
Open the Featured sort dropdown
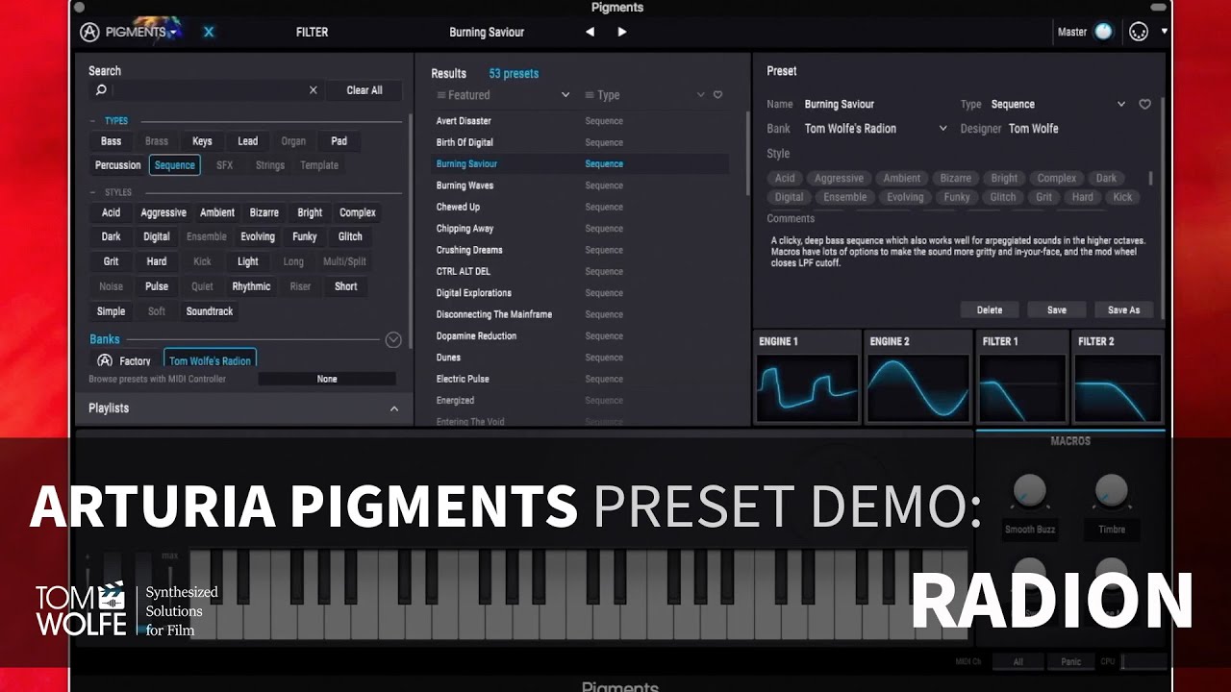point(503,95)
